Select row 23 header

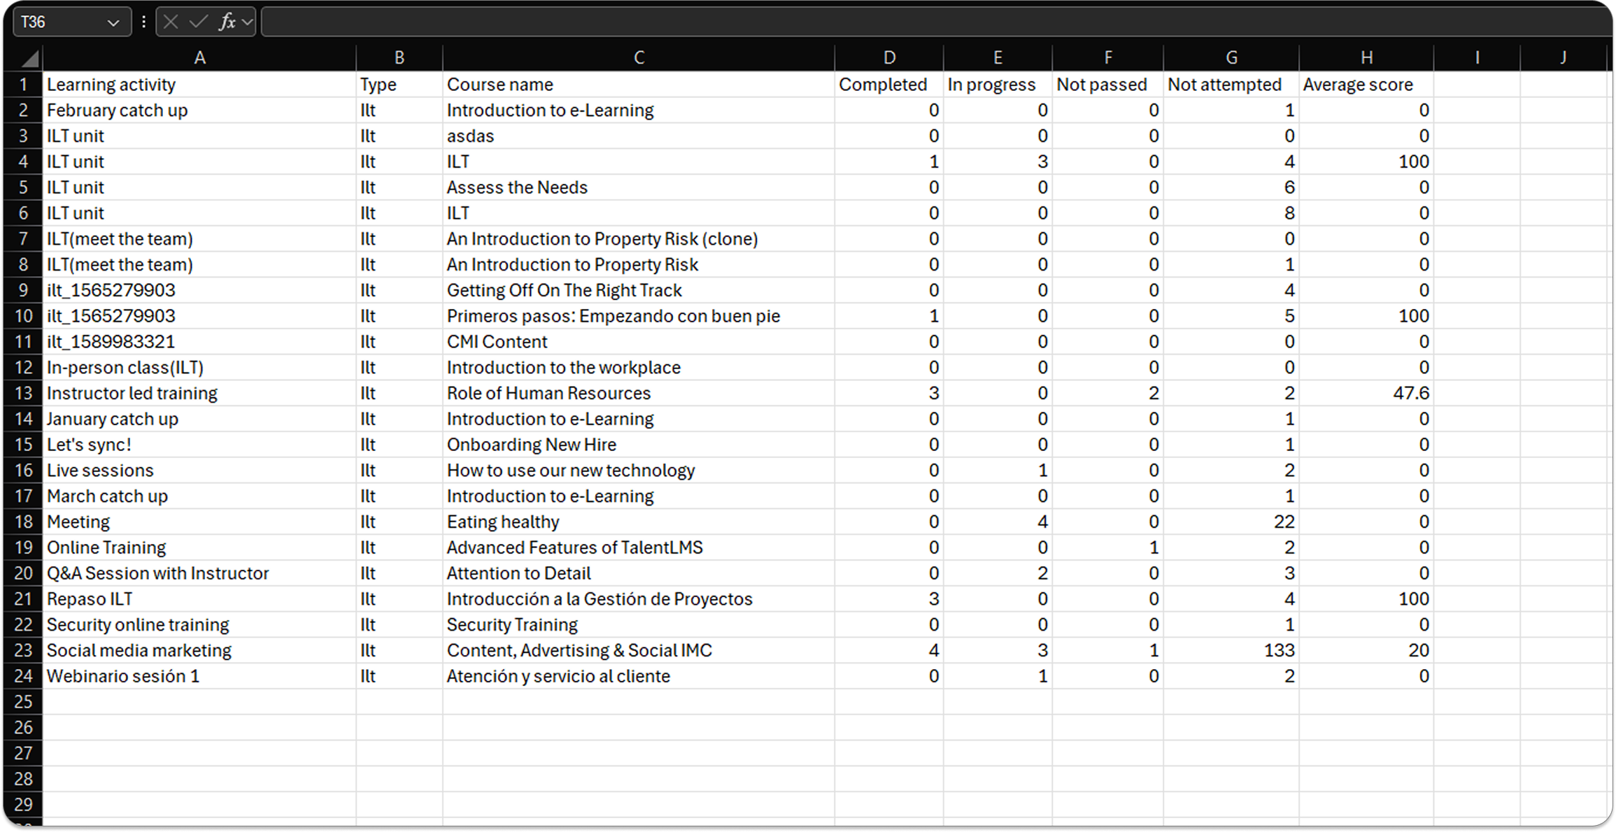(24, 650)
